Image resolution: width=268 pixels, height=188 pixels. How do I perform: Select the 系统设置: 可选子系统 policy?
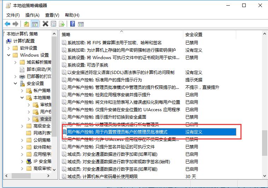88,65
